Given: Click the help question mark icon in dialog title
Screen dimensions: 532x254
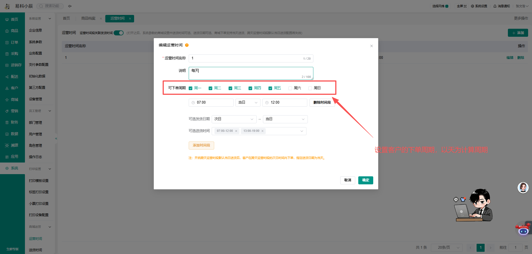Looking at the screenshot, I should point(187,45).
